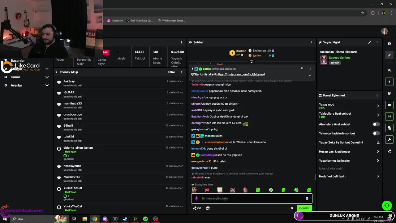Click the broadcast signal icon in the right sidebar

[x=389, y=116]
